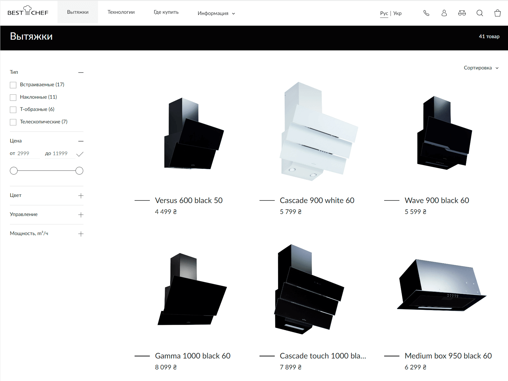This screenshot has height=381, width=508.
Task: Click the search magnifier icon
Action: coord(480,13)
